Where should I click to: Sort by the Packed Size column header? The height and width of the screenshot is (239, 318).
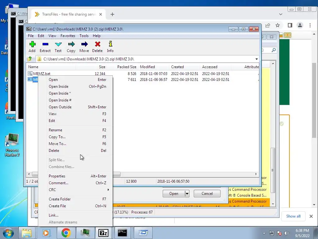click(123, 67)
